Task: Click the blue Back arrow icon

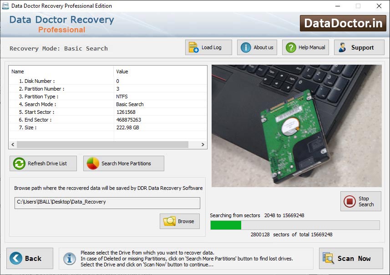Action: (x=16, y=258)
